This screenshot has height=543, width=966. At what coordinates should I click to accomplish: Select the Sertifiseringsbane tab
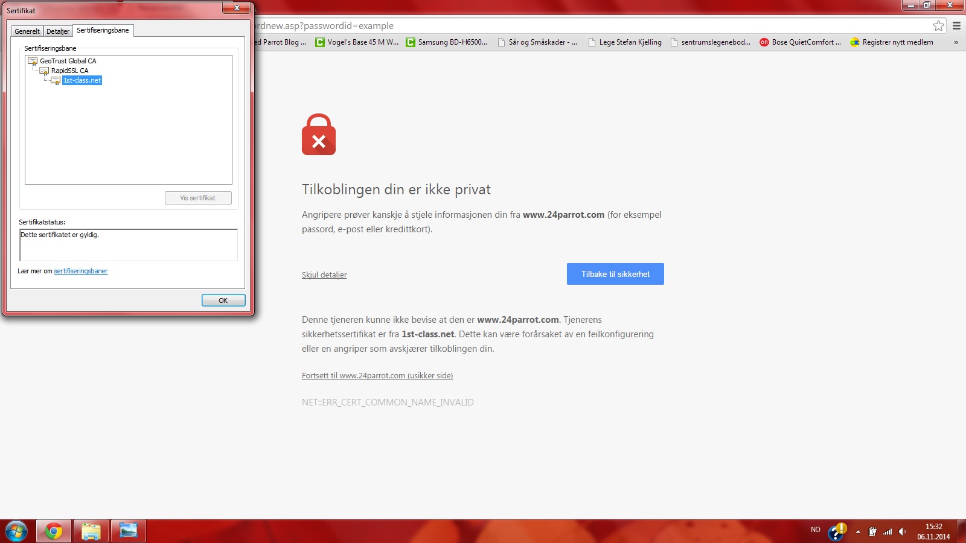coord(103,30)
